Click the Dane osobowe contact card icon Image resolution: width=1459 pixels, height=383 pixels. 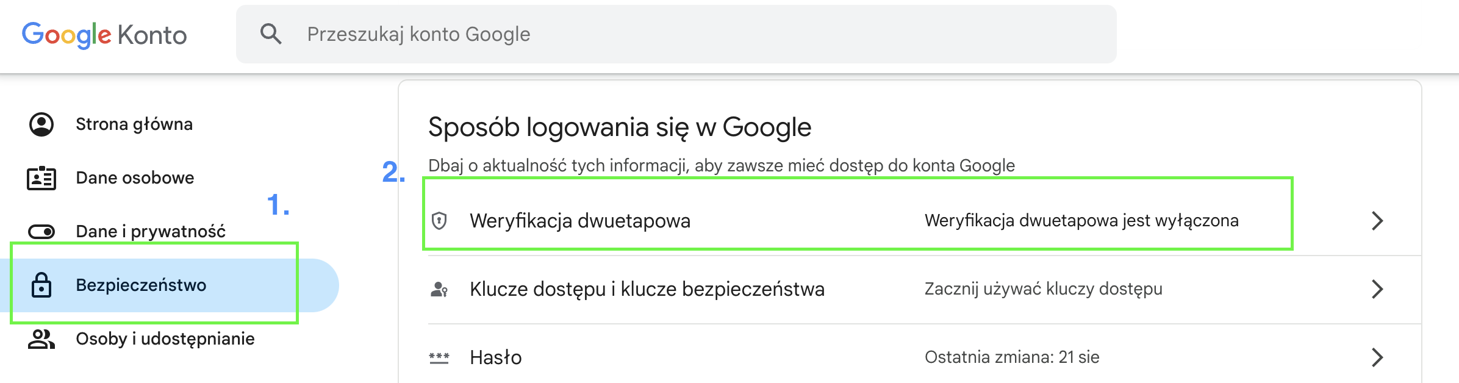40,178
